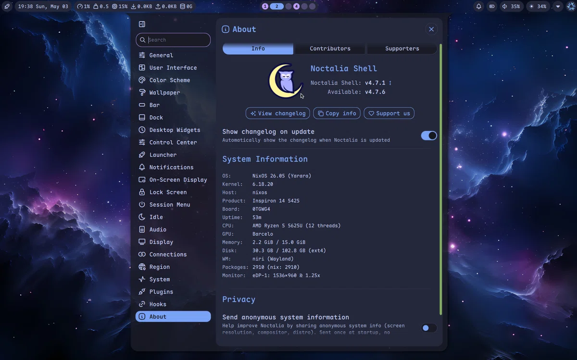The image size is (577, 360).
Task: Open Lock Screen padlock icon
Action: point(142,192)
